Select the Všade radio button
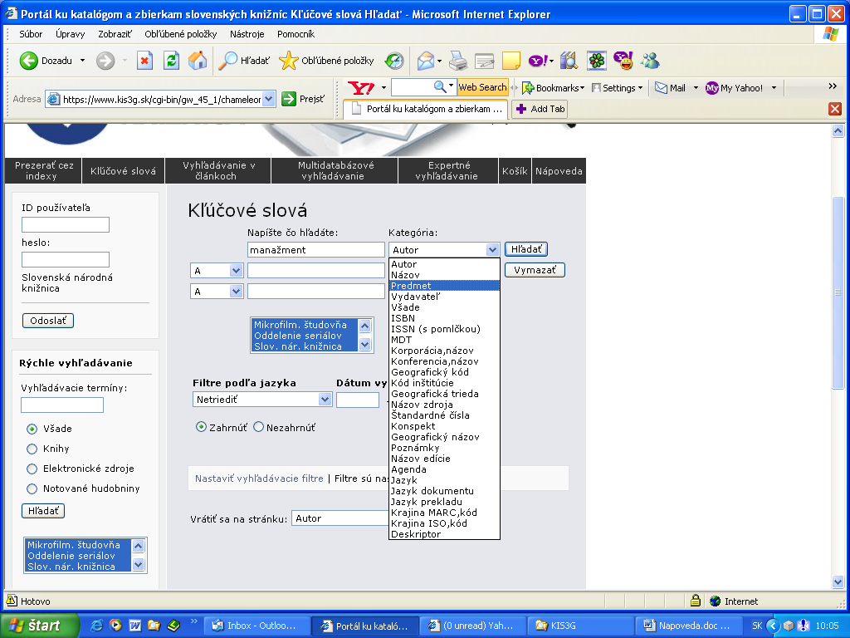Image resolution: width=850 pixels, height=638 pixels. pos(32,429)
